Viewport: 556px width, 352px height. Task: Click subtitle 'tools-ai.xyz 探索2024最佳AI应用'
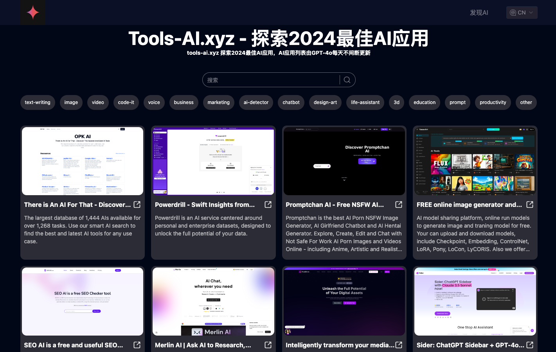(279, 53)
